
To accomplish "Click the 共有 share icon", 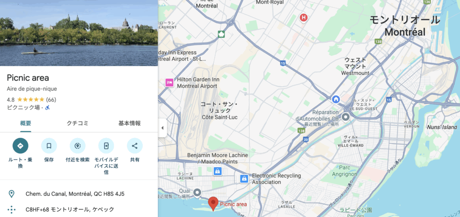I will point(135,146).
